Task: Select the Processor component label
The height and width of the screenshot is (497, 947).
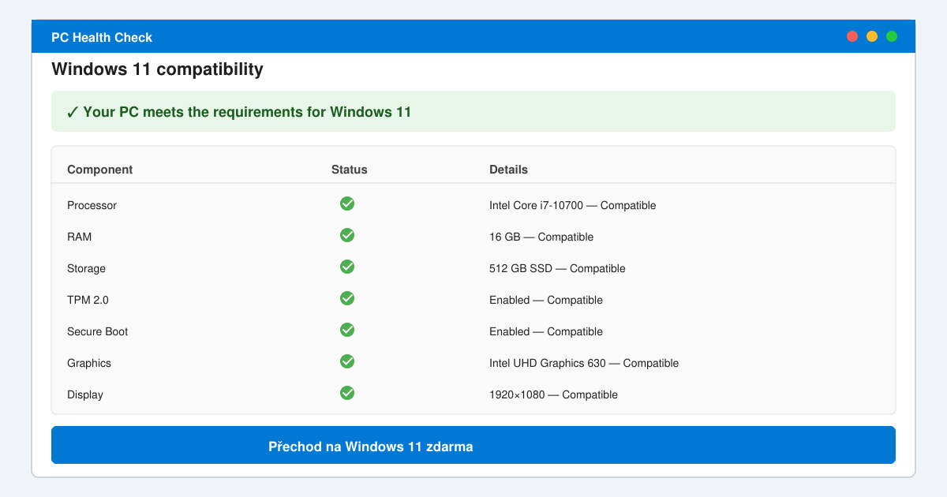Action: click(92, 205)
